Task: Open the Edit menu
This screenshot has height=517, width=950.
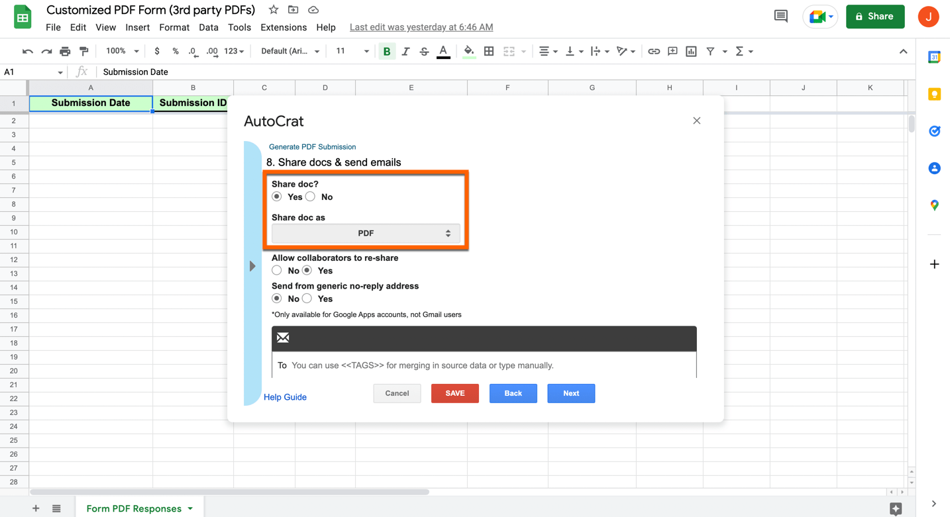Action: coord(78,27)
